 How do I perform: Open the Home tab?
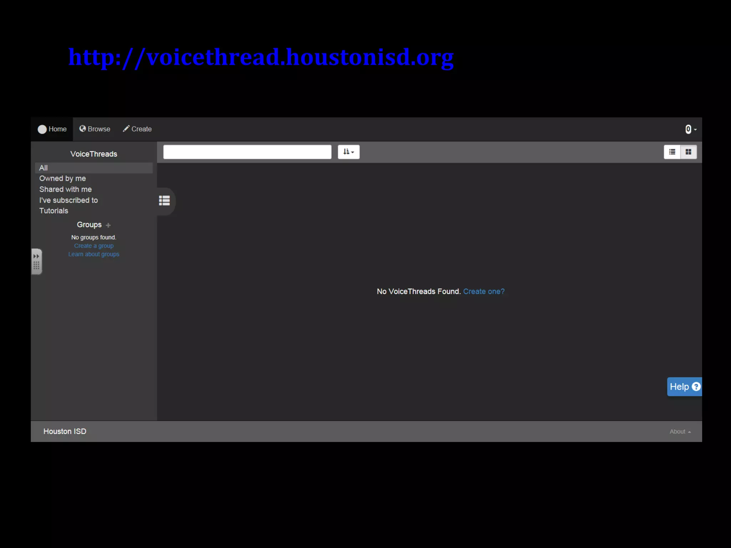52,129
